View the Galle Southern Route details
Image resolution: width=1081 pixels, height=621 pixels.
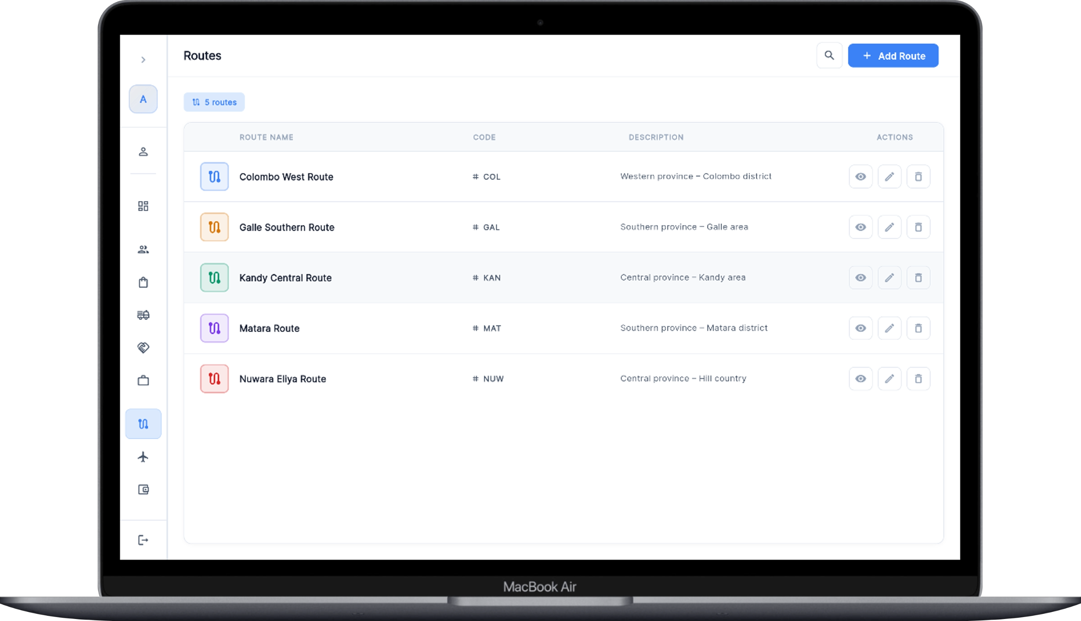(x=861, y=227)
